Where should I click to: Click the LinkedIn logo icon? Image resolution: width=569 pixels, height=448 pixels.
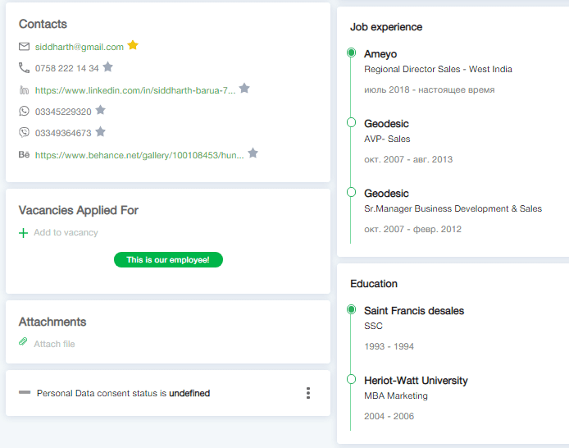coord(24,89)
